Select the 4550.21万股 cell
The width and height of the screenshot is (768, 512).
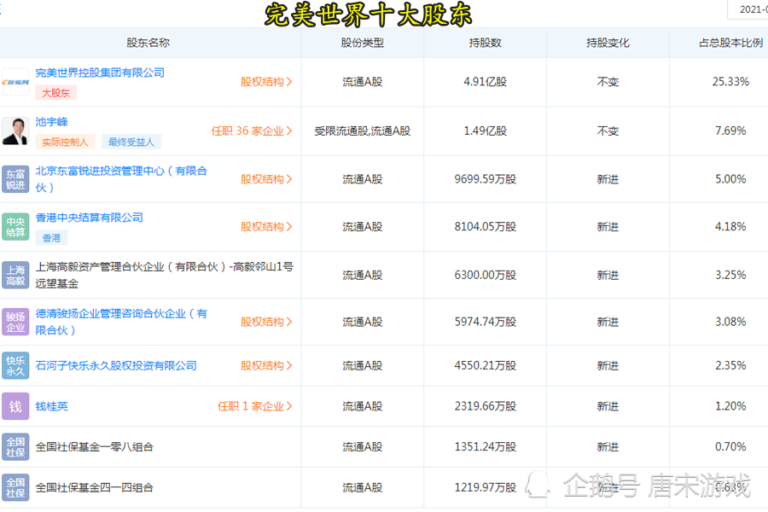click(x=486, y=365)
